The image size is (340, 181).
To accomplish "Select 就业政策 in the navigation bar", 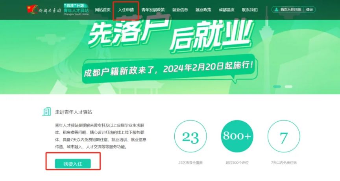I will tap(203, 10).
